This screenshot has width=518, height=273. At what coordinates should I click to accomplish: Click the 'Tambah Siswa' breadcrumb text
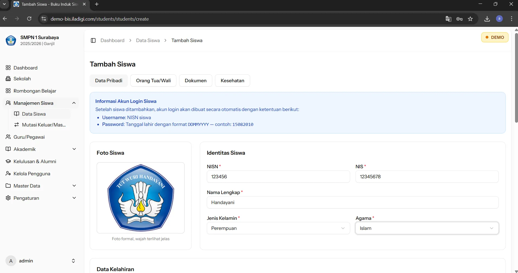click(187, 40)
